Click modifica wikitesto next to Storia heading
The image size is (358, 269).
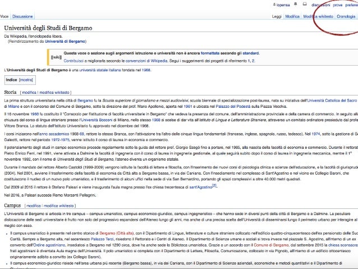54,92
